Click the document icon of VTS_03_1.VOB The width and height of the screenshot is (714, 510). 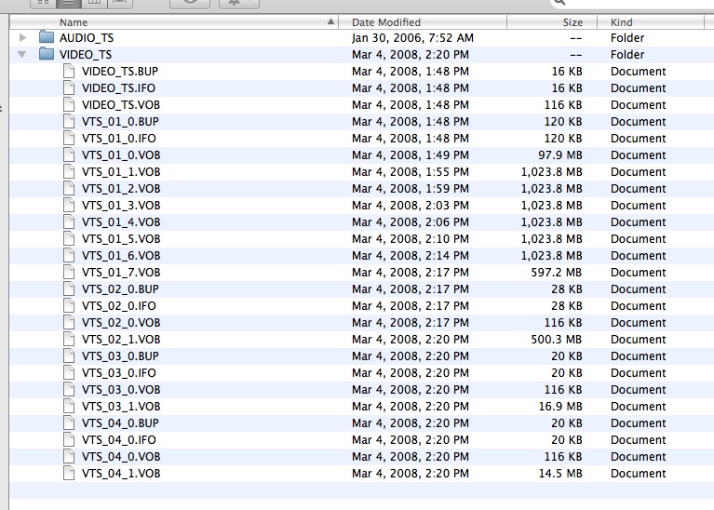[69, 406]
